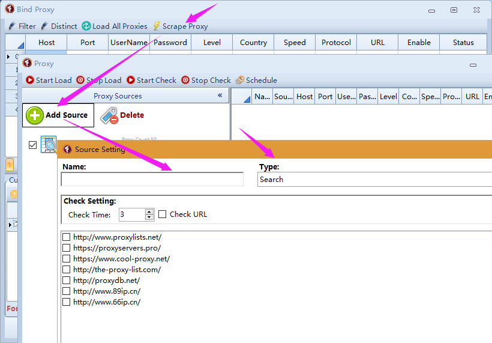Check the http://www.proxylists.net/ source
The height and width of the screenshot is (343, 492).
67,237
